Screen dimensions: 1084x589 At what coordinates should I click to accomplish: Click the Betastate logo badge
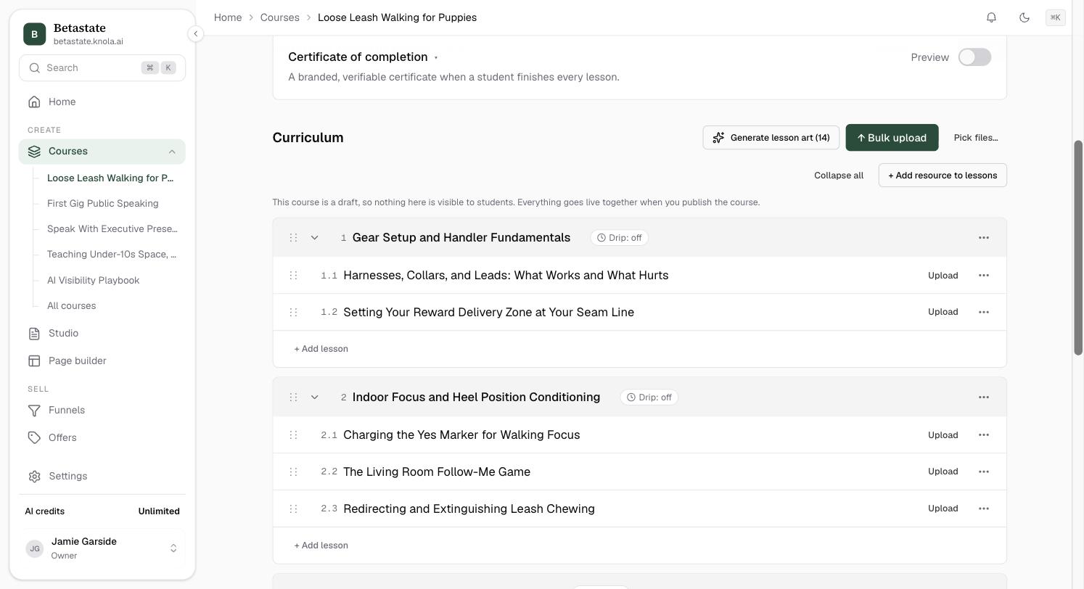click(34, 34)
